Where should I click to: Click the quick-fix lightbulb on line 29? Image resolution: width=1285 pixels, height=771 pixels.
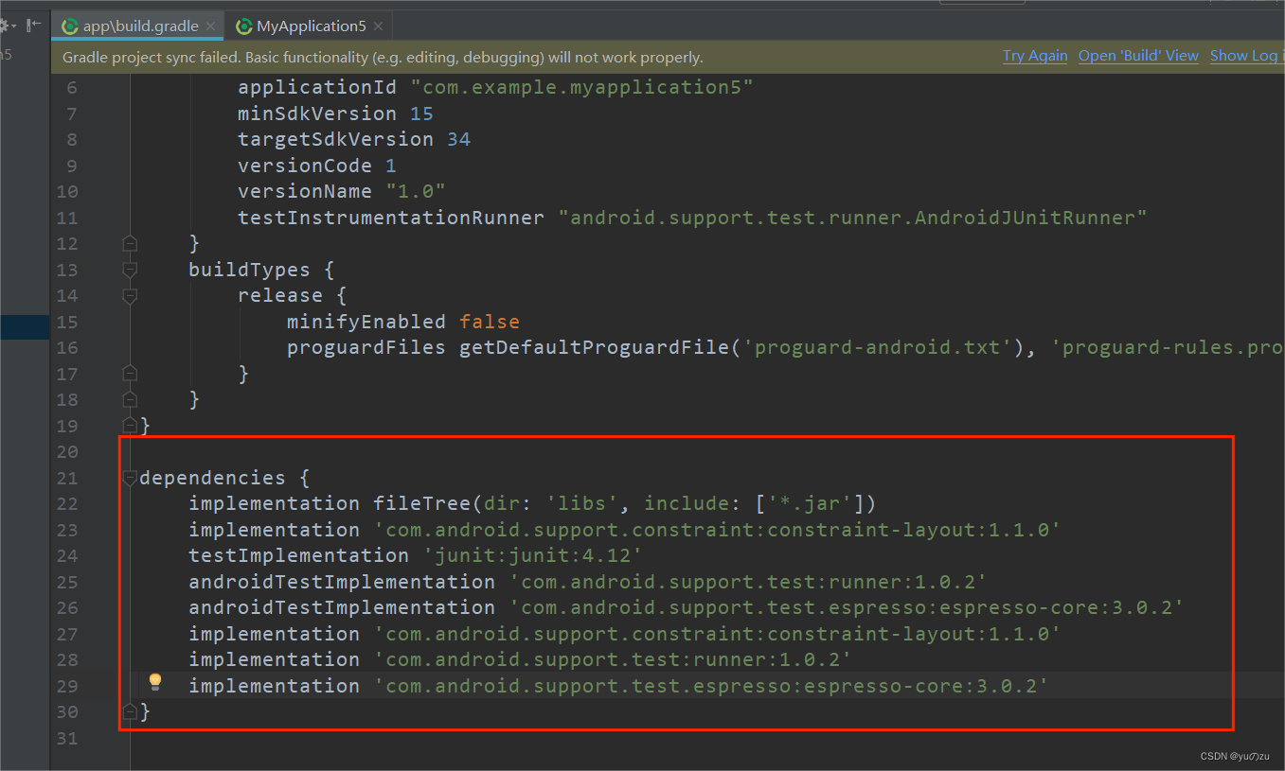pos(155,681)
